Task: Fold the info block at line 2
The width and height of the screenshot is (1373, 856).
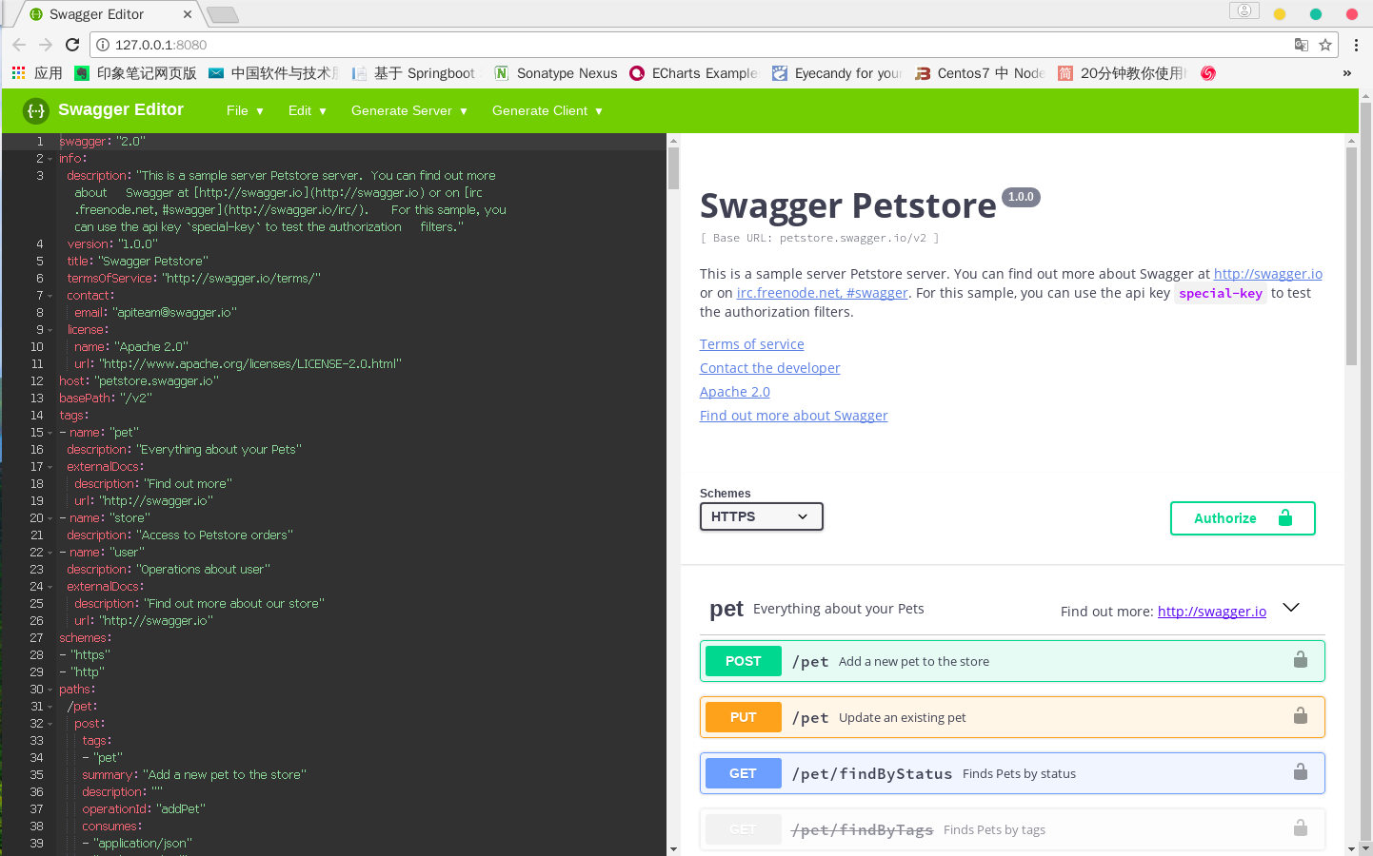Action: pos(50,159)
